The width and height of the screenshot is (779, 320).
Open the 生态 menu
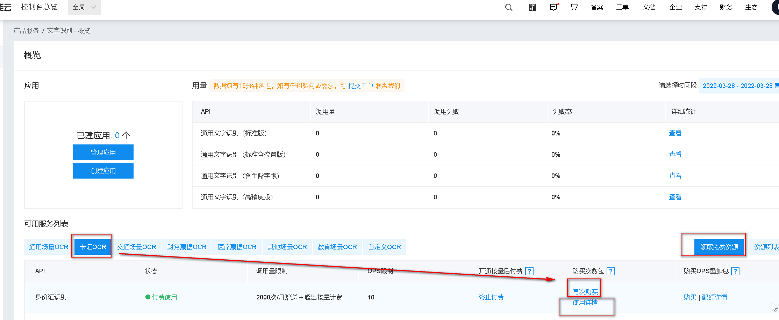(751, 7)
